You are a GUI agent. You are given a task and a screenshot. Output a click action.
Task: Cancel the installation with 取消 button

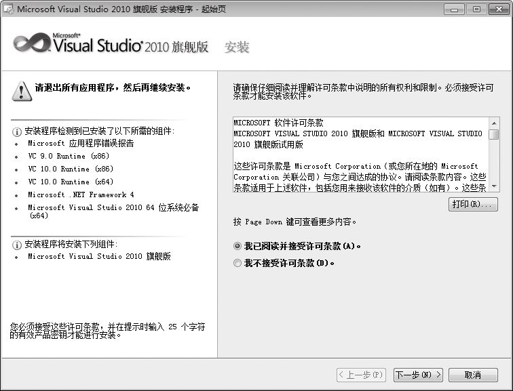click(x=472, y=375)
